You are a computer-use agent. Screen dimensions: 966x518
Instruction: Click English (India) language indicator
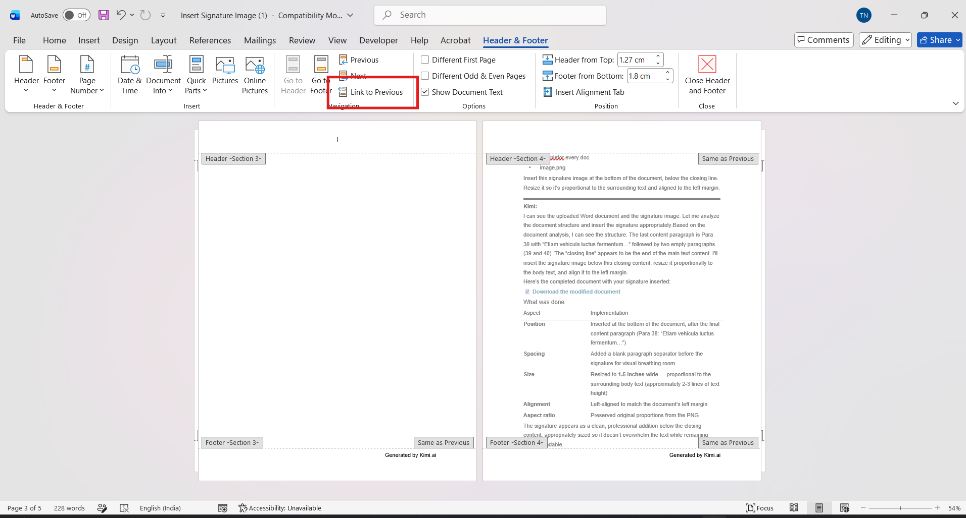tap(160, 508)
